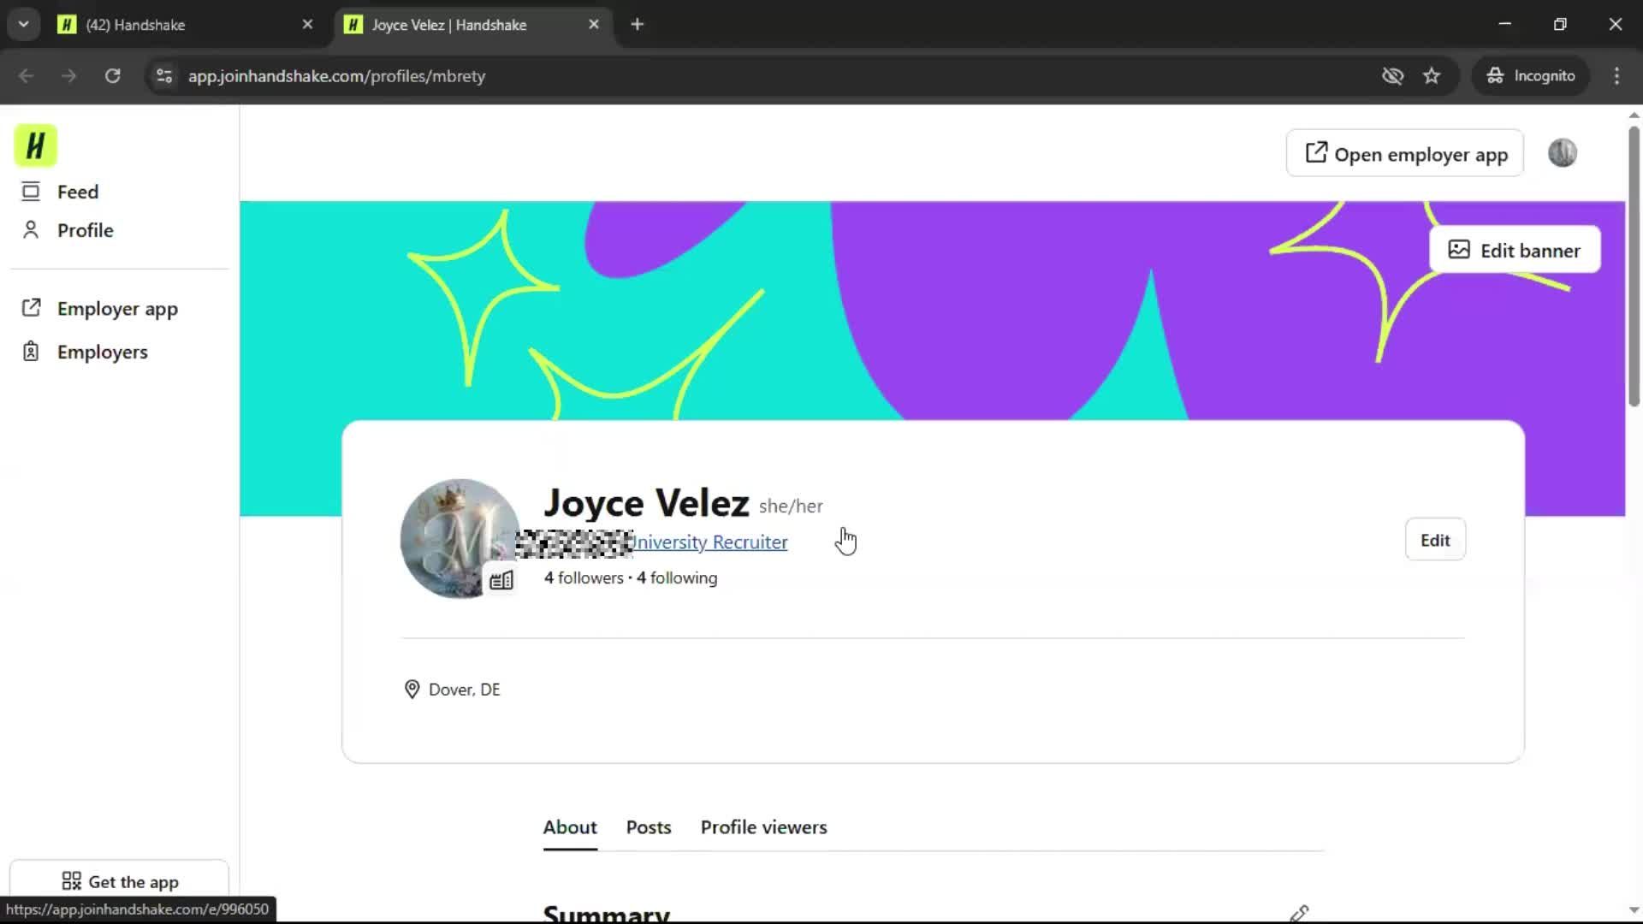This screenshot has width=1643, height=924.
Task: Click the scrollbar down arrow
Action: 1634,910
